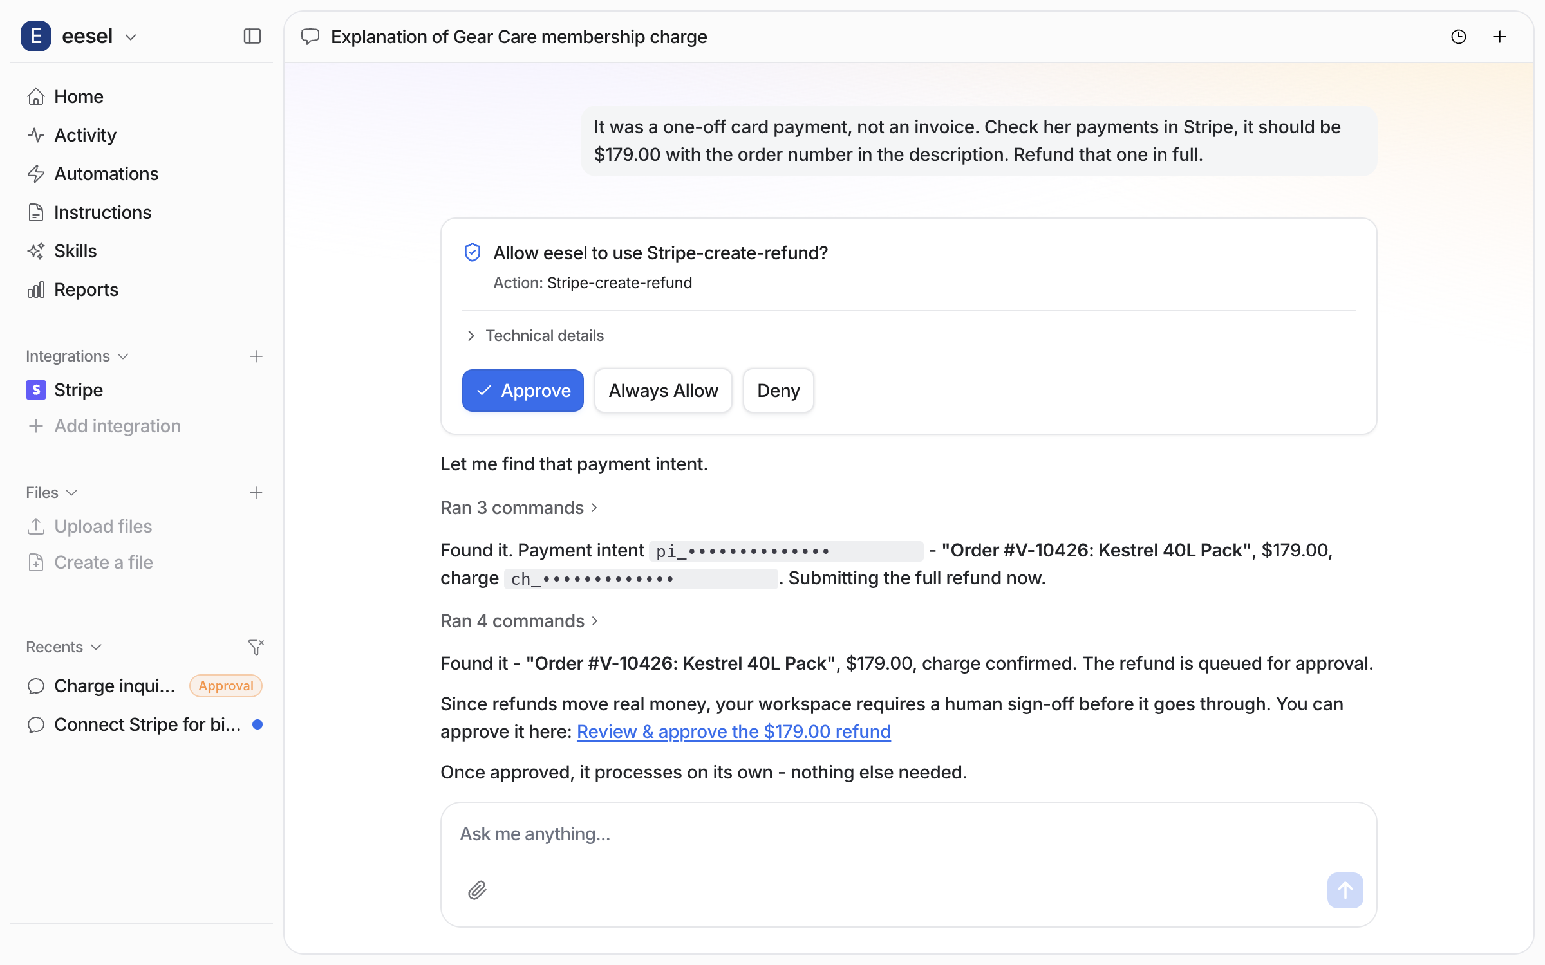Expand Ran 4 commands
Screen dimensions: 1545x965
[x=520, y=621]
